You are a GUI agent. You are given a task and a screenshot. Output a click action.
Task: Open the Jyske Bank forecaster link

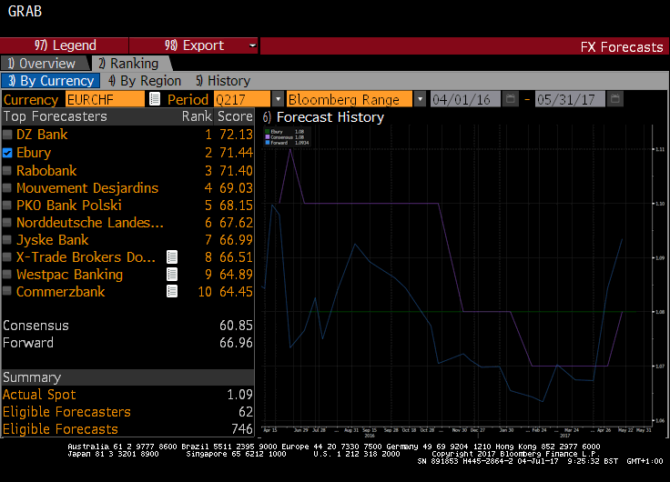tap(53, 239)
